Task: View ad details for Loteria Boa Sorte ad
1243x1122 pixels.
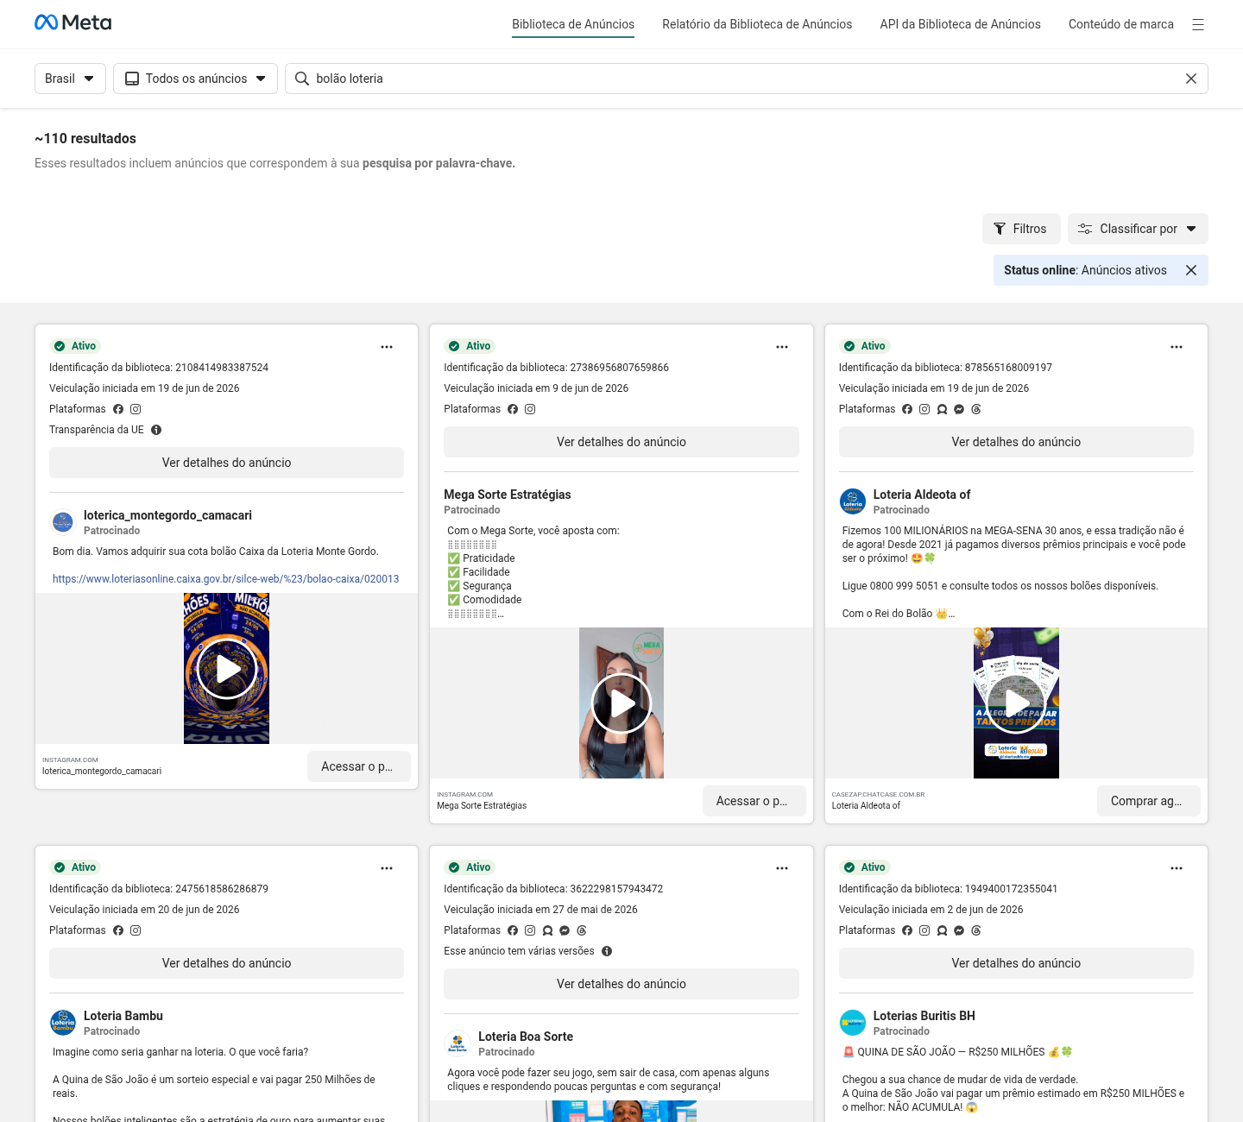Action: pyautogui.click(x=621, y=984)
